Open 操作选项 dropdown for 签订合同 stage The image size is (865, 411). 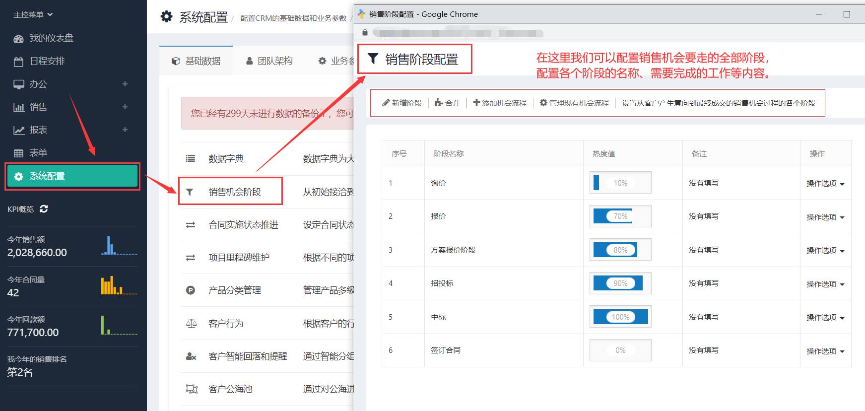[x=825, y=351]
